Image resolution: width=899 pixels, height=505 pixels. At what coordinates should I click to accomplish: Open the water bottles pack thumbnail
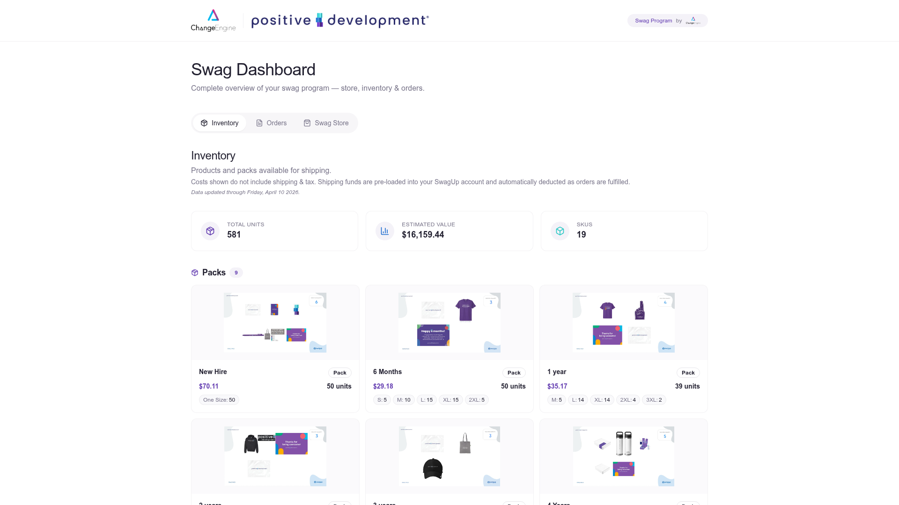coord(624,456)
